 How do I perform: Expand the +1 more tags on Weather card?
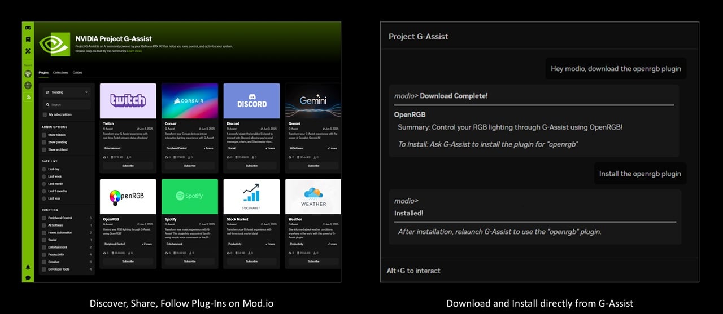pos(332,244)
